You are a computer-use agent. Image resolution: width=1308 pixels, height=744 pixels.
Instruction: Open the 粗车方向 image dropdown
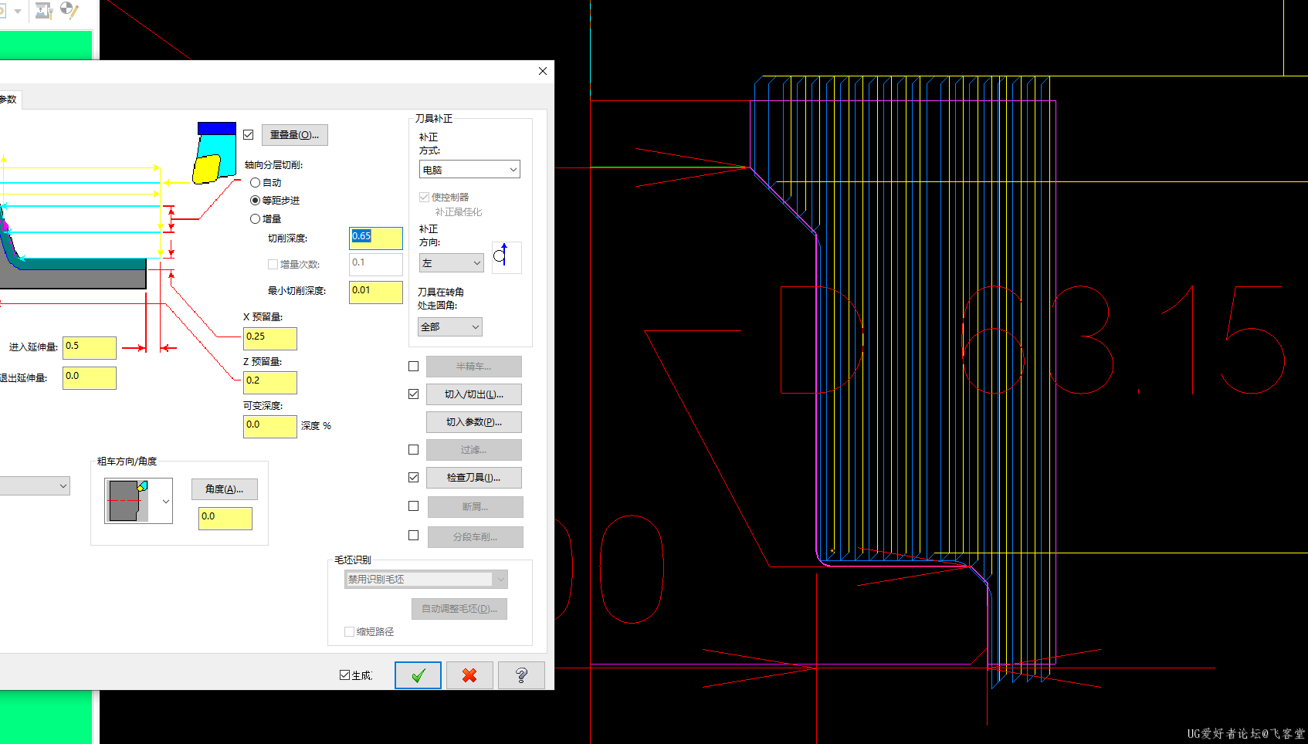point(165,501)
